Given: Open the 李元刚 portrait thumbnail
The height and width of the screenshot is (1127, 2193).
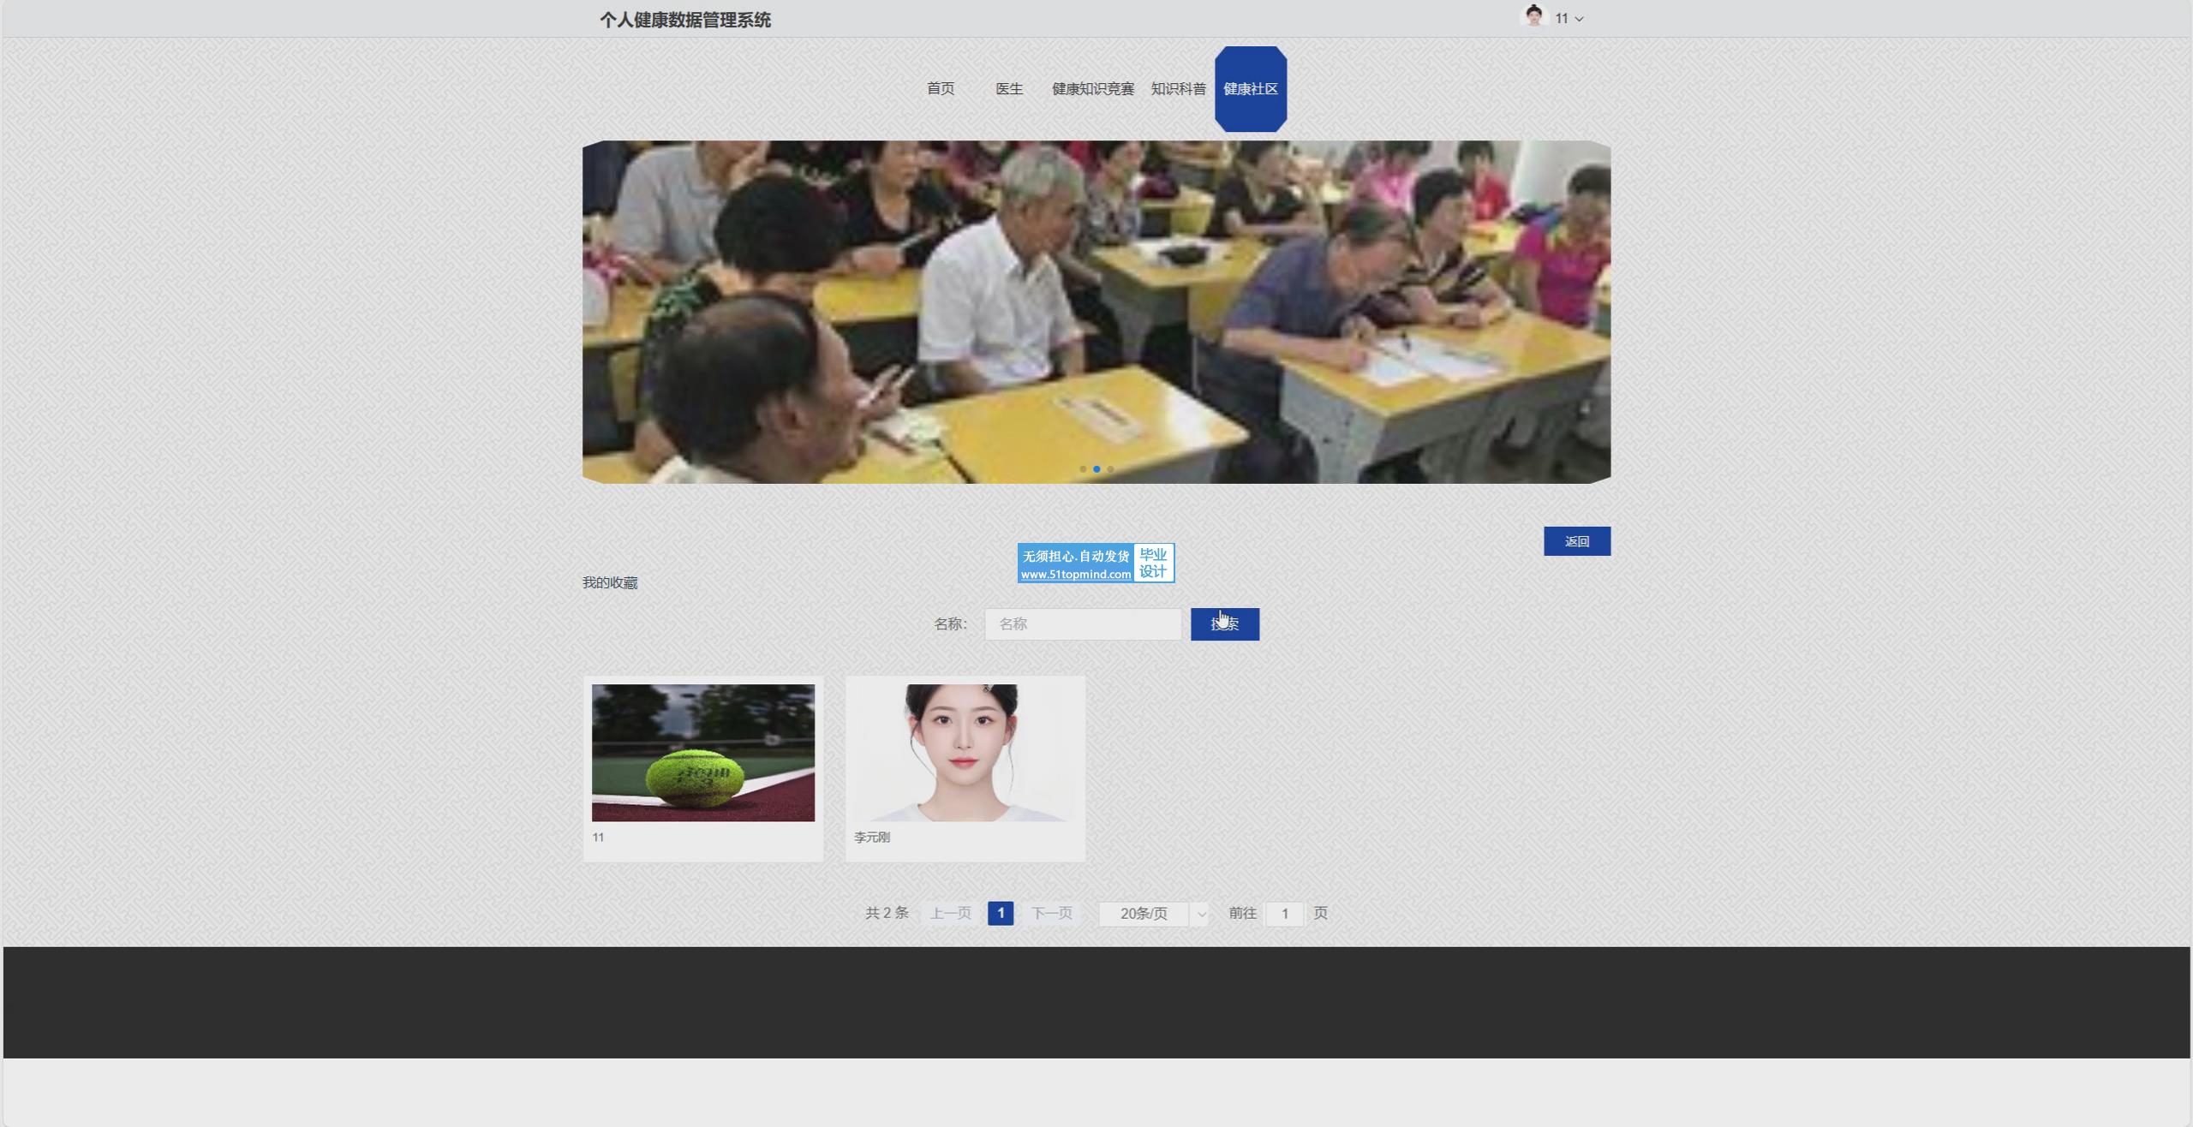Looking at the screenshot, I should tap(965, 753).
